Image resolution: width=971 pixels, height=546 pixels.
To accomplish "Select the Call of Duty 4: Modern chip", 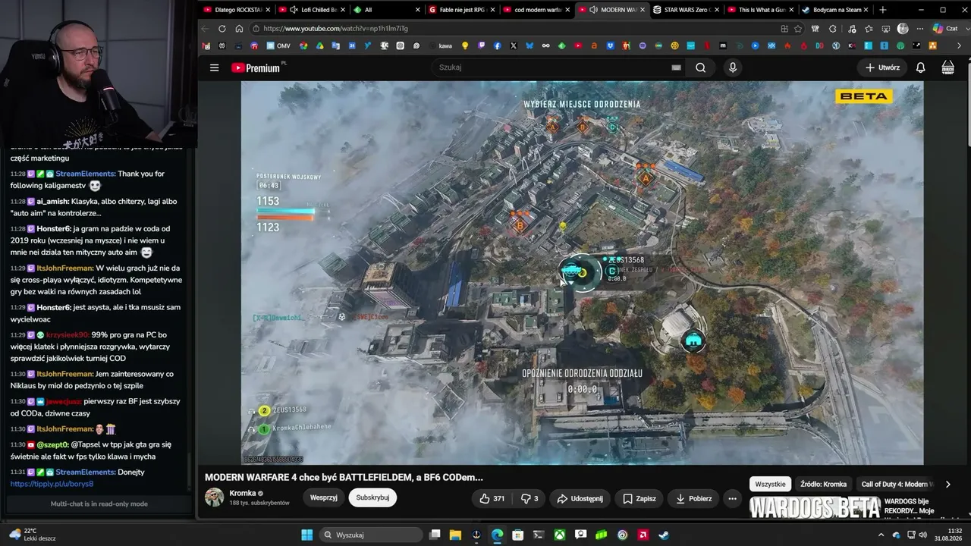I will [897, 484].
